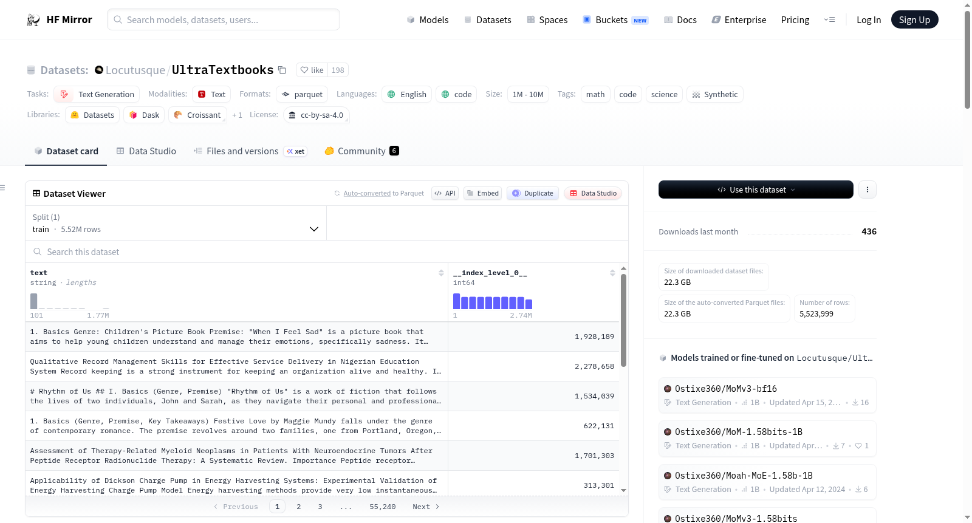Copy dataset name with the copy icon
This screenshot has height=523, width=972.
tap(282, 70)
